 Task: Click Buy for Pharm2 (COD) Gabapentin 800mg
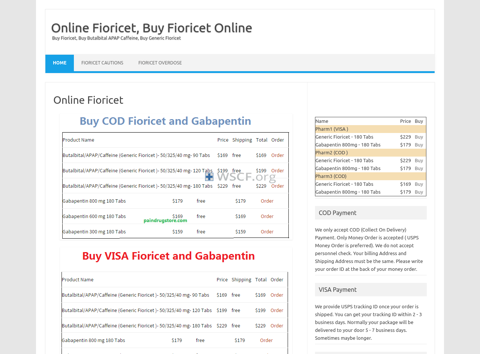419,168
